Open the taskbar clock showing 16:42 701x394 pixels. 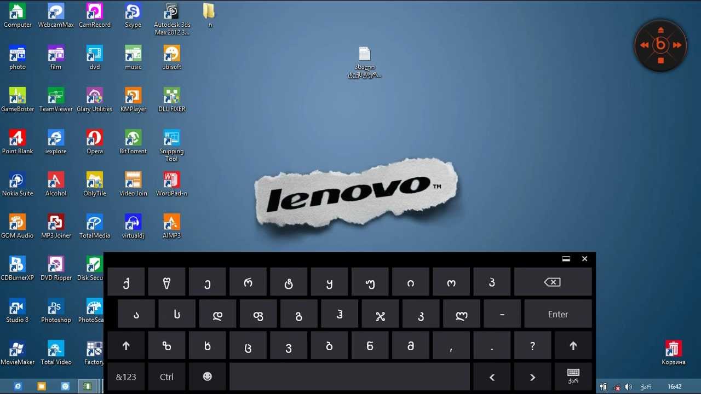(675, 387)
